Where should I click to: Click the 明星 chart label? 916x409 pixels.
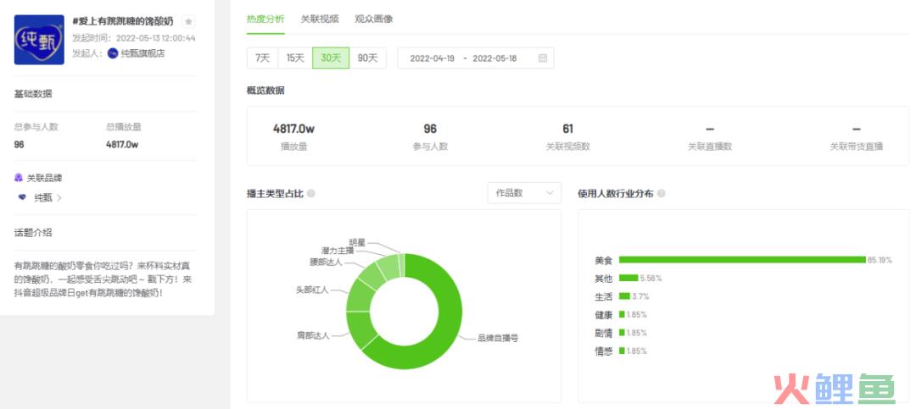tap(357, 241)
